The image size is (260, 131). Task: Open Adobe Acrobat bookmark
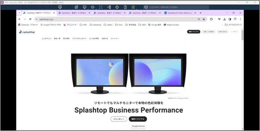(x=171, y=25)
